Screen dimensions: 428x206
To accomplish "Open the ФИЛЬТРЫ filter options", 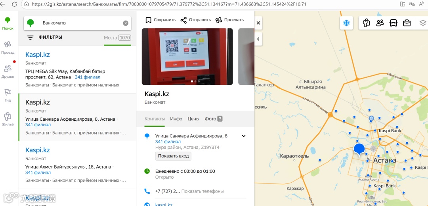I will (45, 37).
